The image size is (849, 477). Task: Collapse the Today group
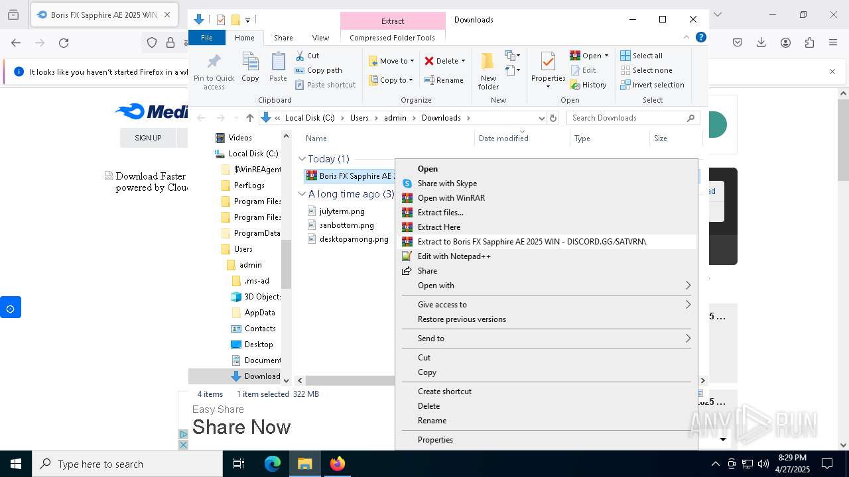pos(302,159)
